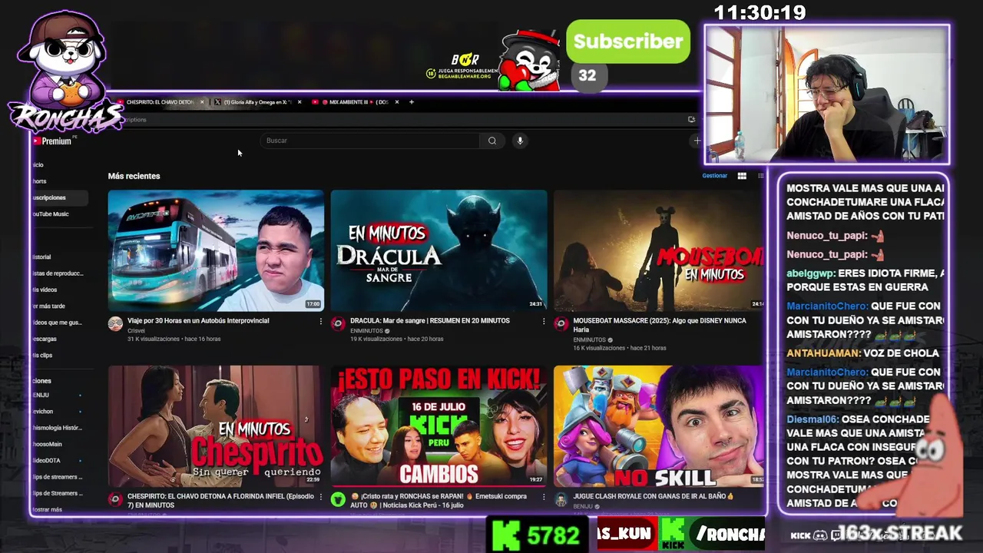Viewport: 983px width, 553px height.
Task: Click title Viaje por 30 Horas en un Autobús
Action: [198, 321]
